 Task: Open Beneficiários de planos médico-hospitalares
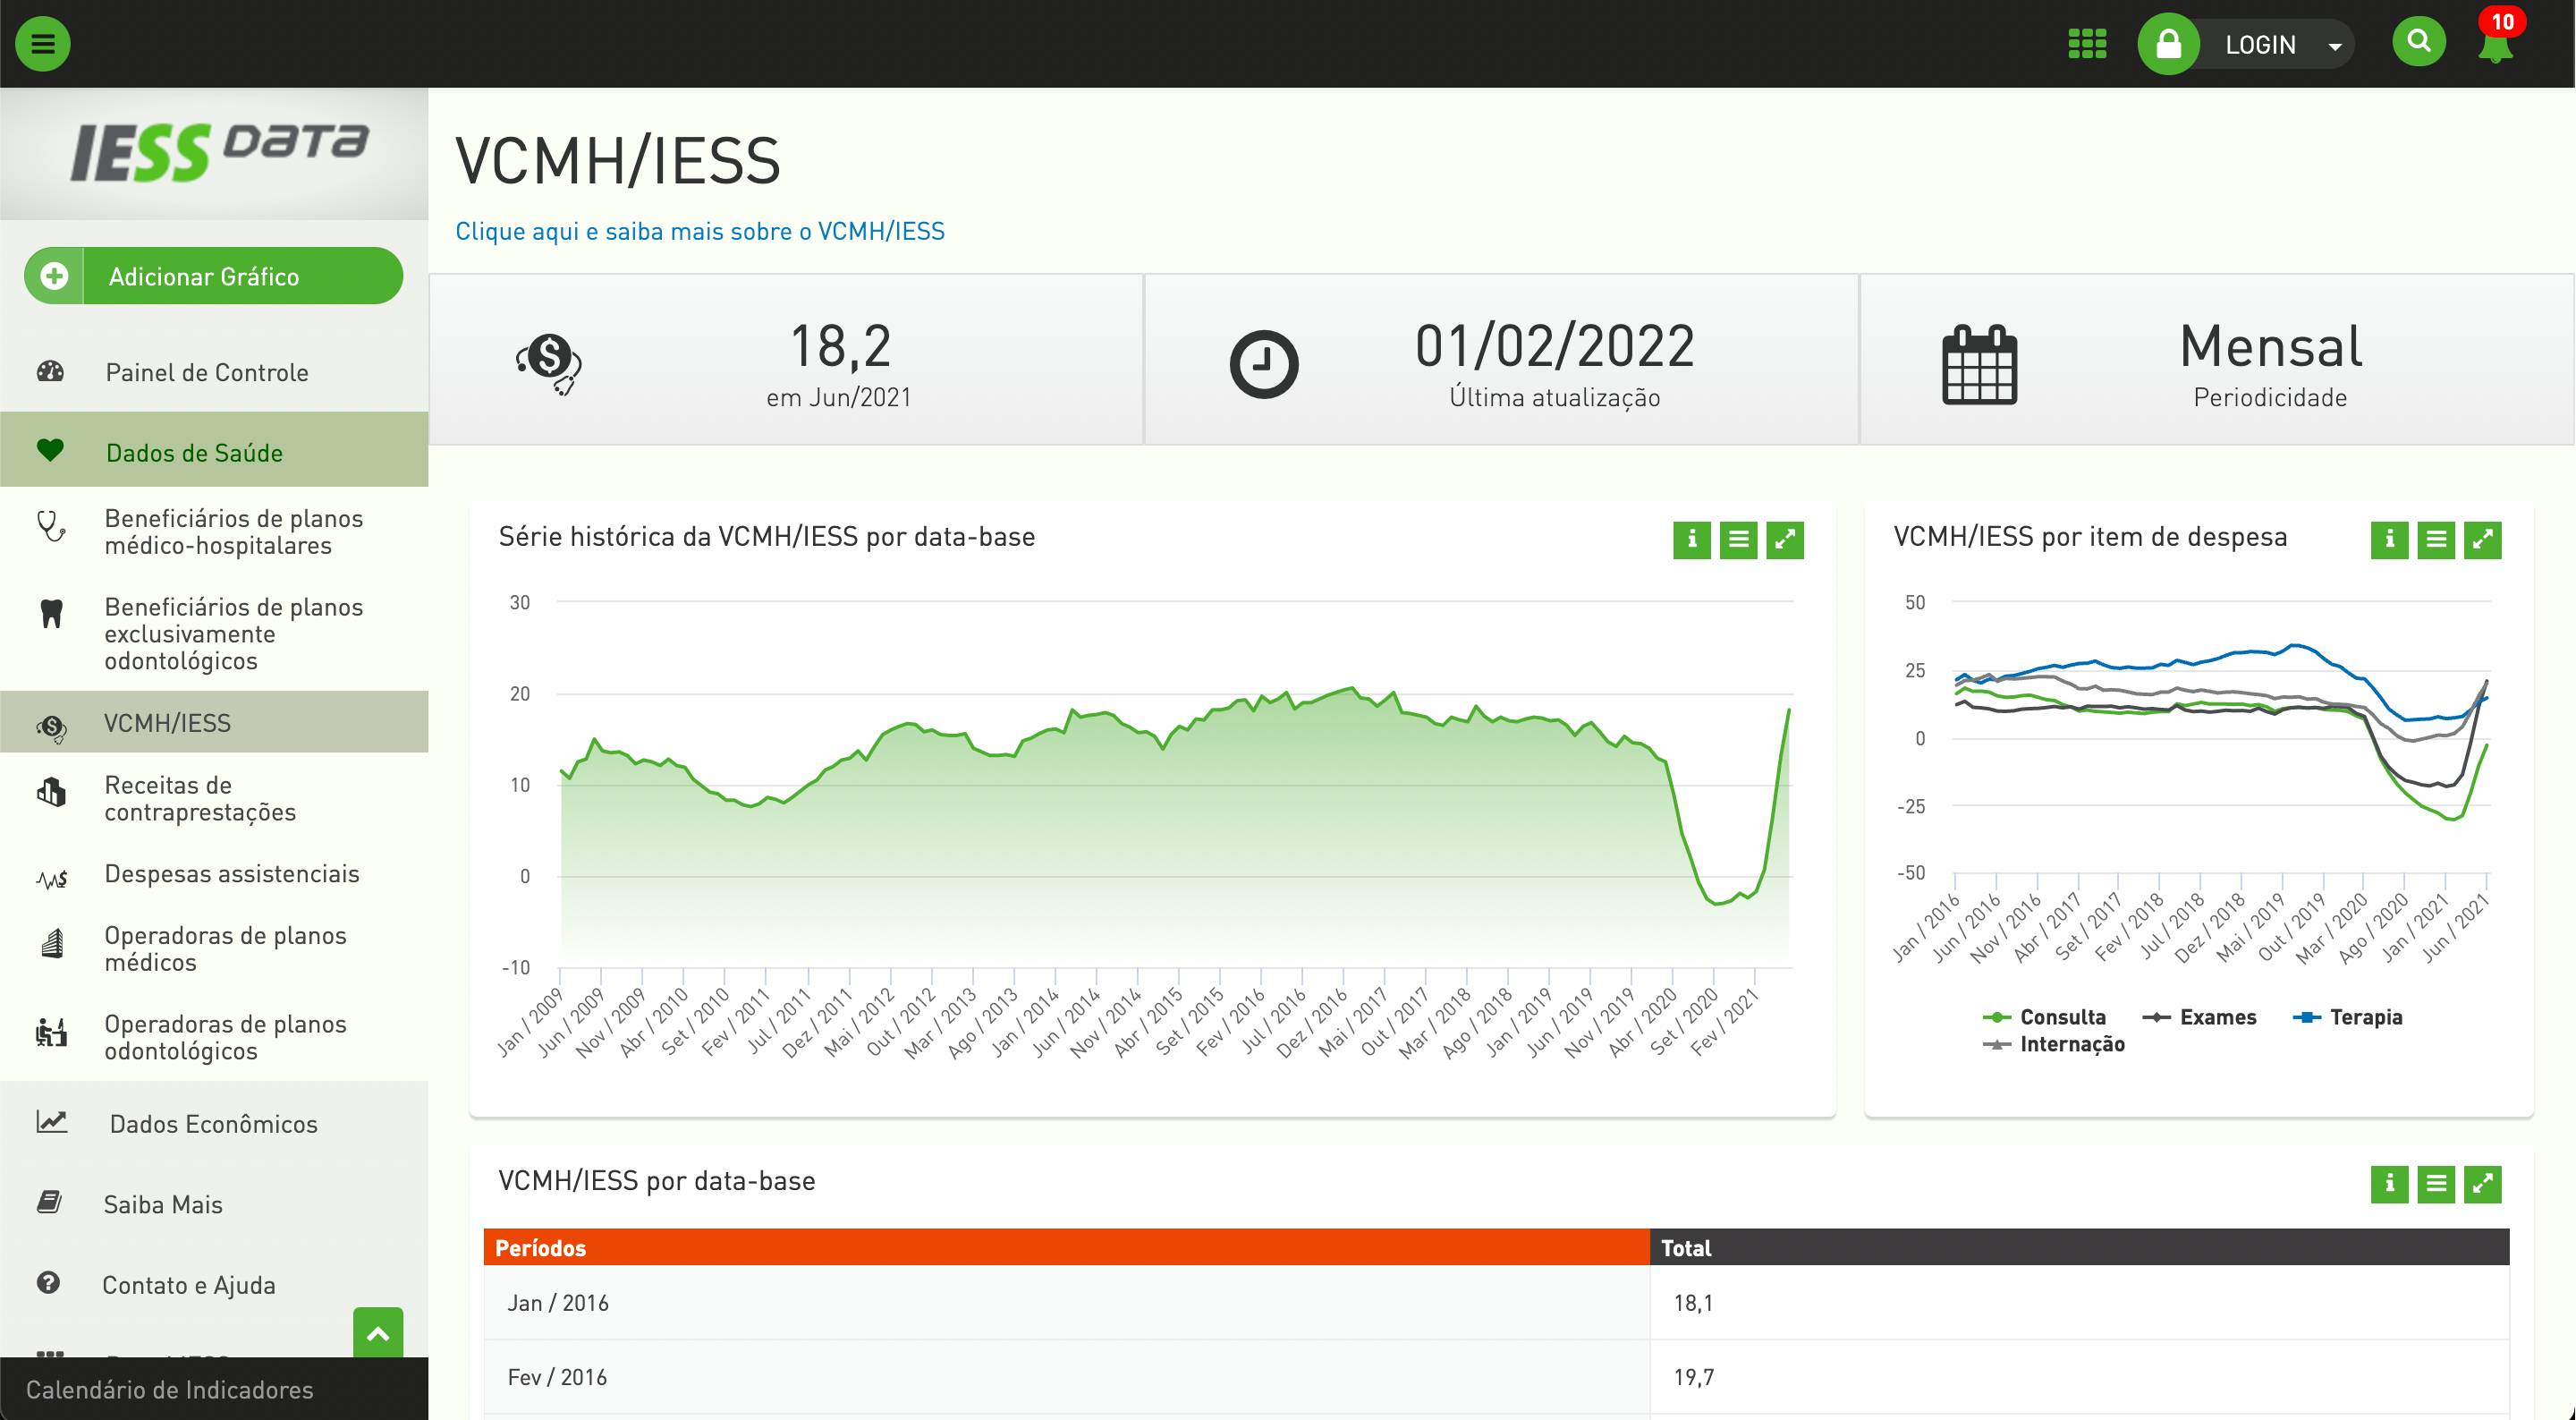214,531
